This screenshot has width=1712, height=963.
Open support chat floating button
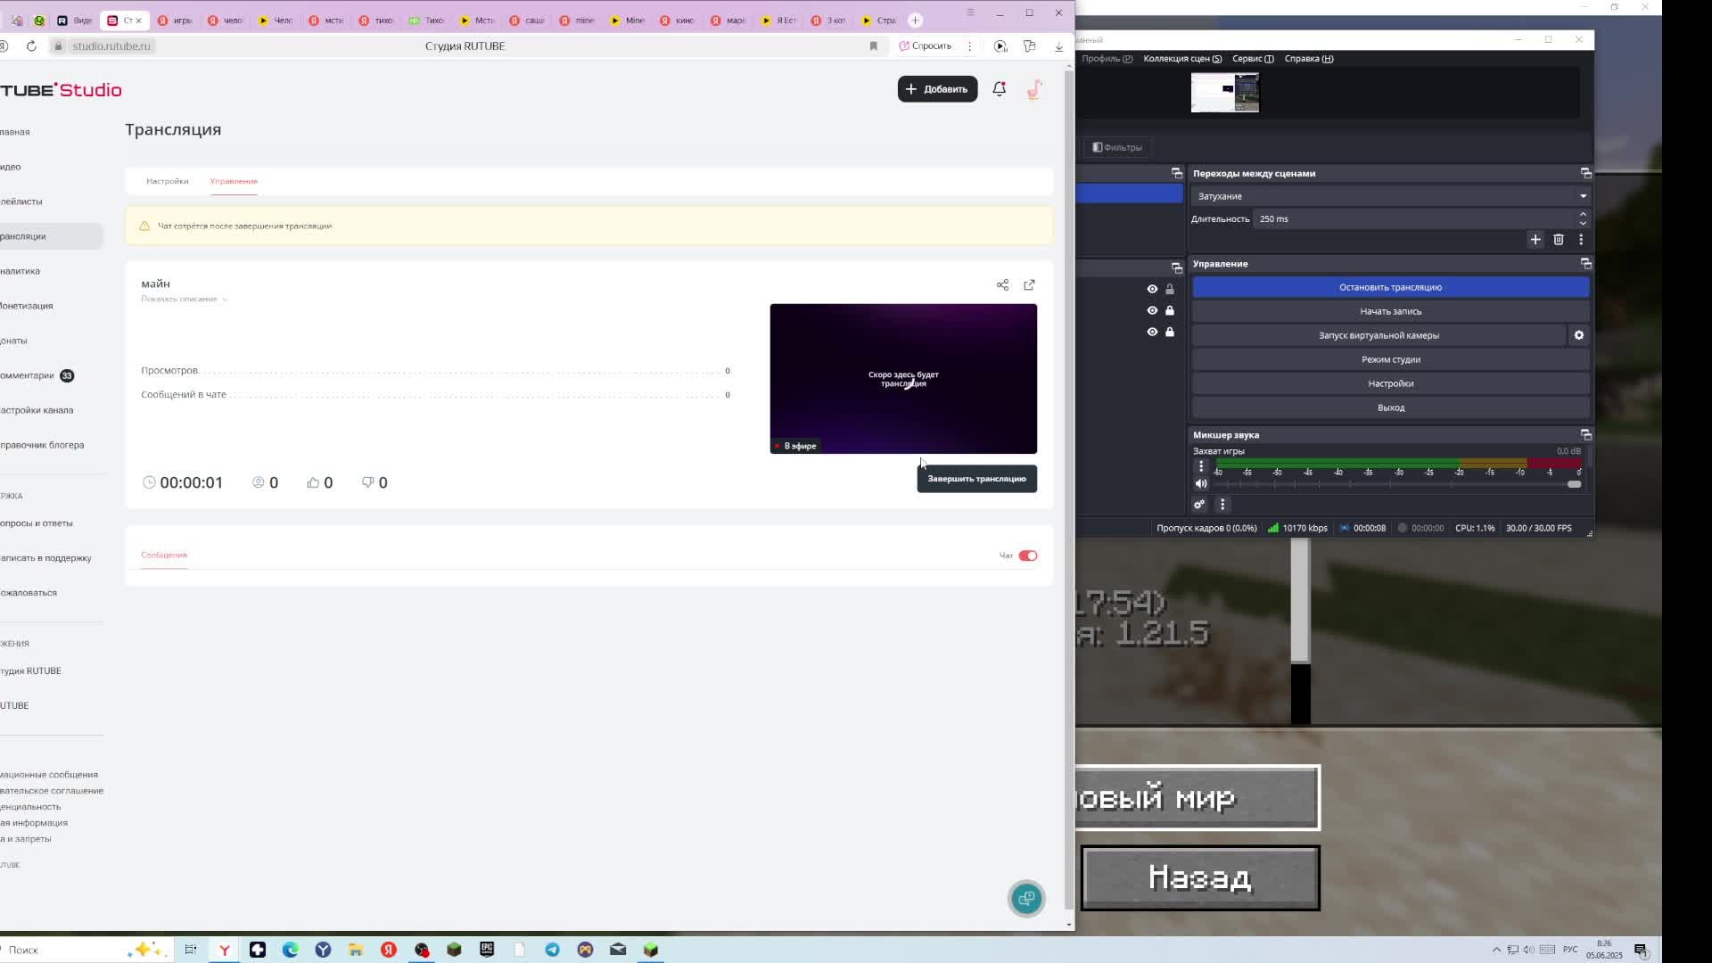click(1025, 898)
